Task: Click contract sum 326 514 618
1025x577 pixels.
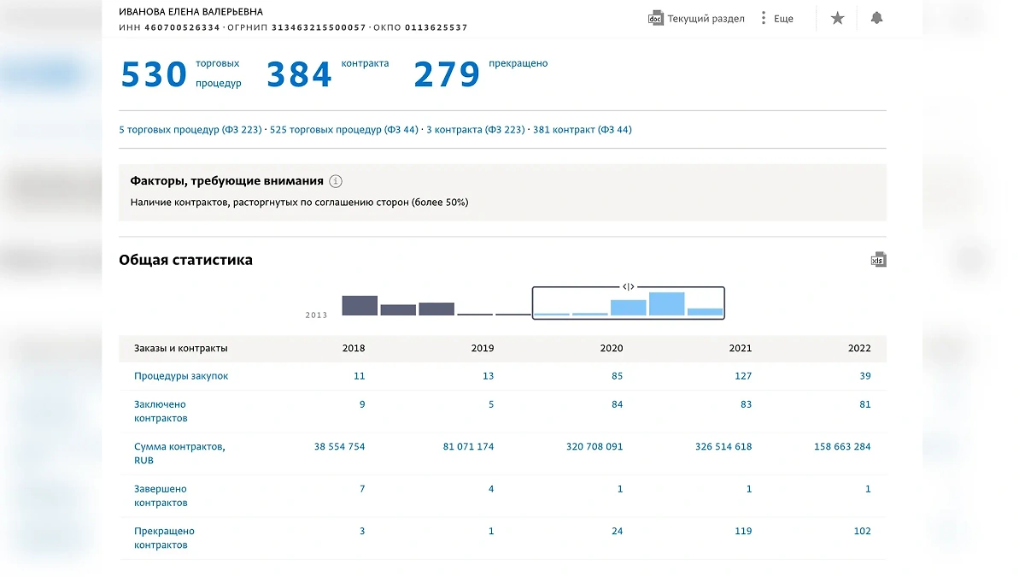Action: click(x=723, y=446)
